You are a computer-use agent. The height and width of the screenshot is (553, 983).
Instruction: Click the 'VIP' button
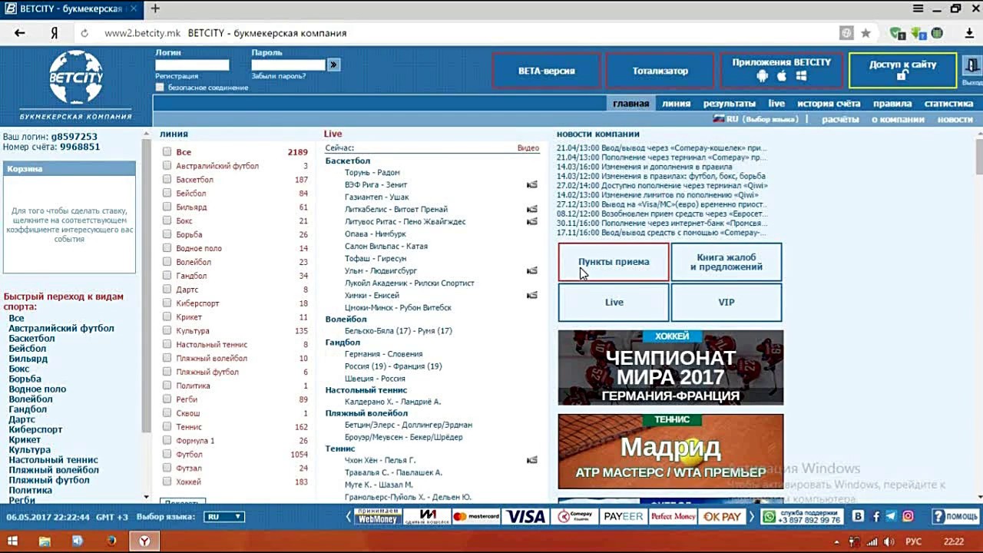click(726, 303)
